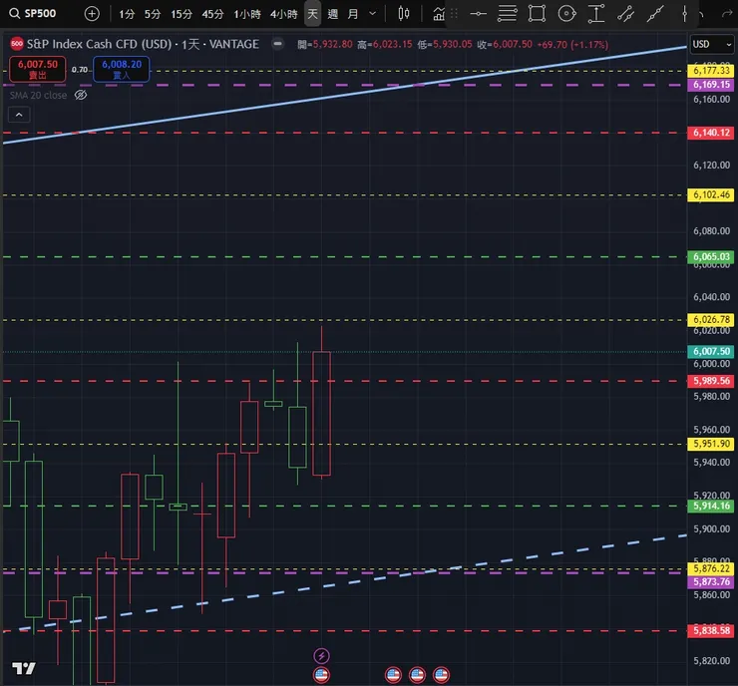Open the SP500 symbol search
This screenshot has height=686, width=738.
(33, 14)
